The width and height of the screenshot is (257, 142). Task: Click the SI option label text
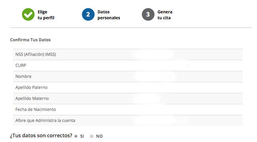pos(82,136)
